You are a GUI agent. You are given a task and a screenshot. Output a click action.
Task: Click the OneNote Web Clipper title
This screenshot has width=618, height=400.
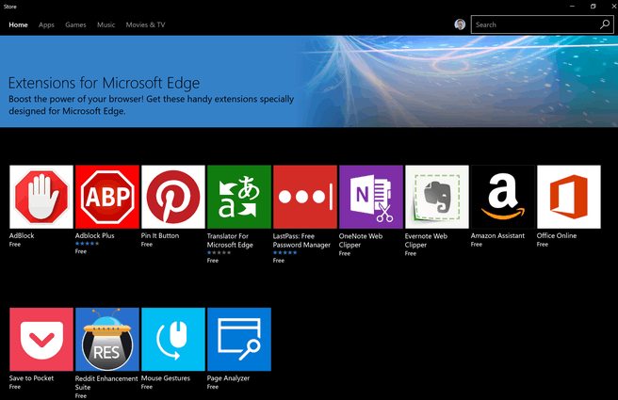[361, 241]
